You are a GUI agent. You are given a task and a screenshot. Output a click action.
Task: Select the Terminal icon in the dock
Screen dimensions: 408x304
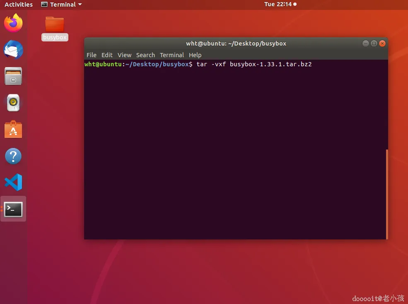(13, 209)
